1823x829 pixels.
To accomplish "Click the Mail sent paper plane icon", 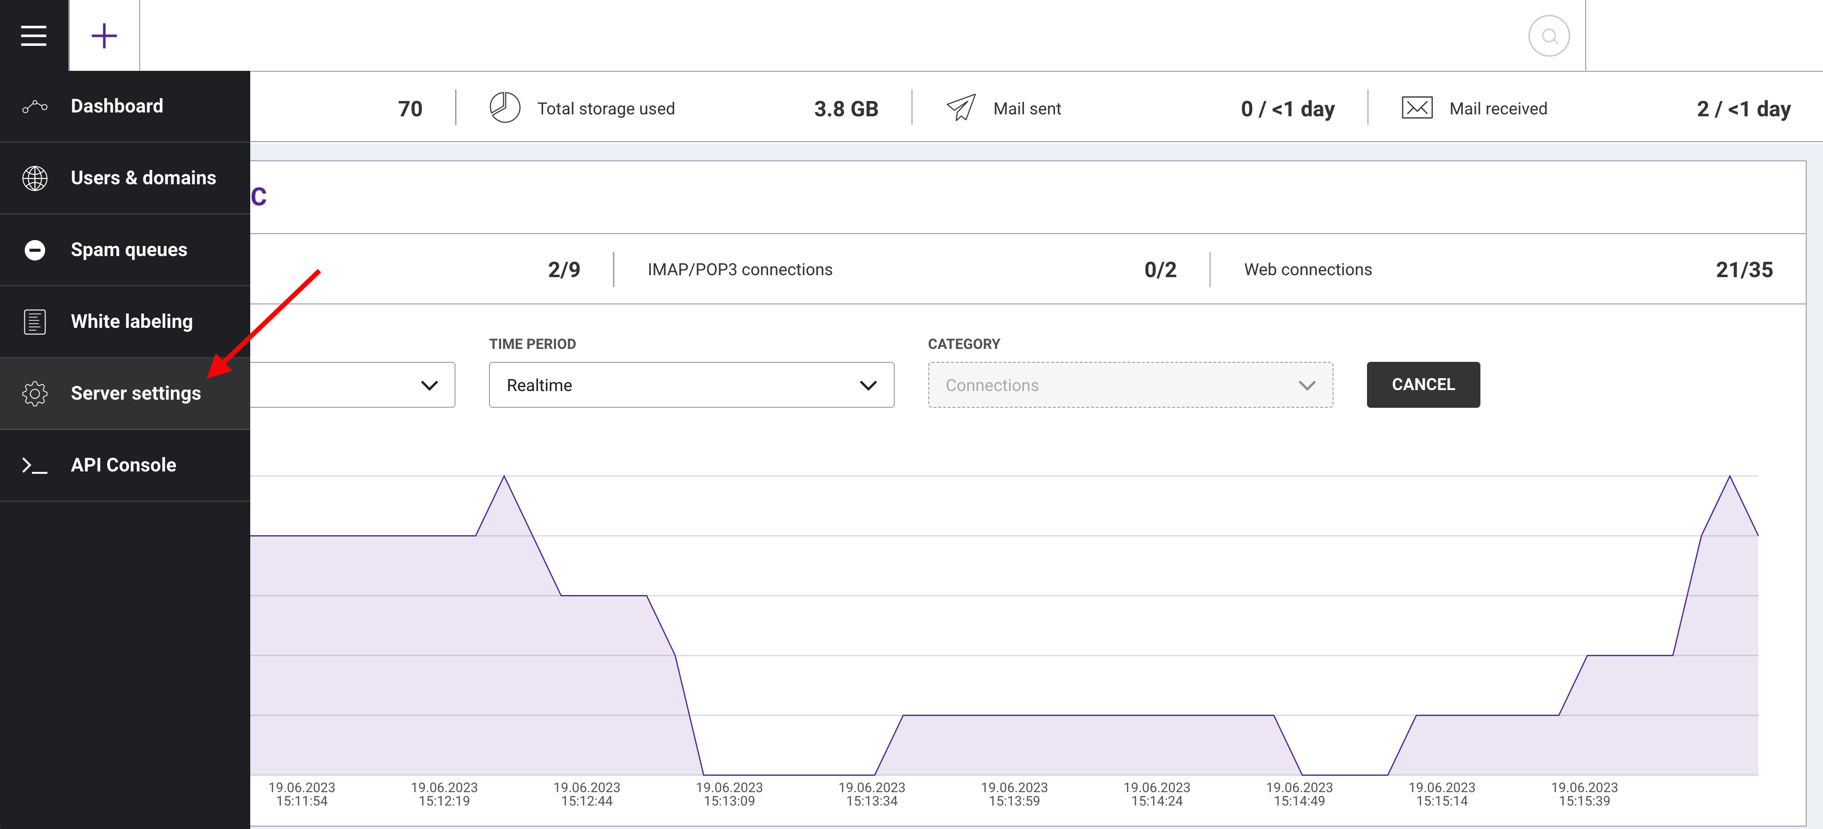I will pyautogui.click(x=961, y=108).
